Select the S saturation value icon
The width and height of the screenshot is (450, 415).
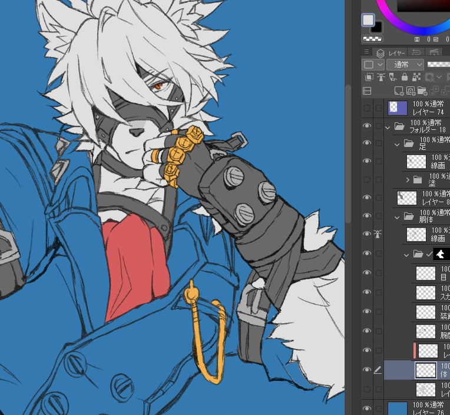[436, 39]
